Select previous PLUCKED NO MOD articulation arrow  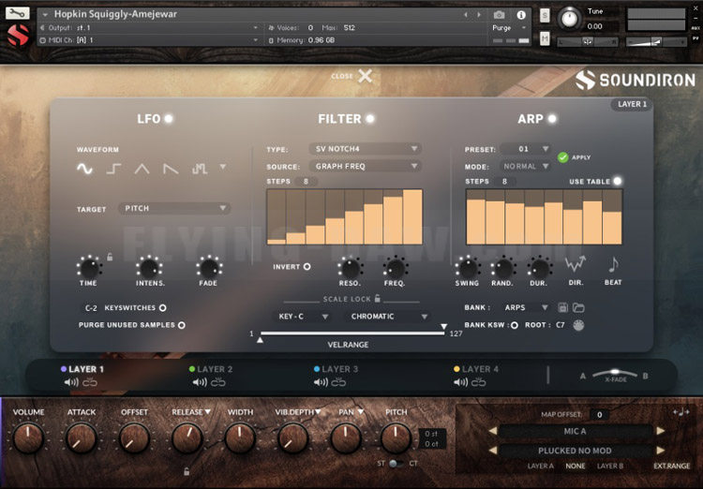pyautogui.click(x=493, y=450)
